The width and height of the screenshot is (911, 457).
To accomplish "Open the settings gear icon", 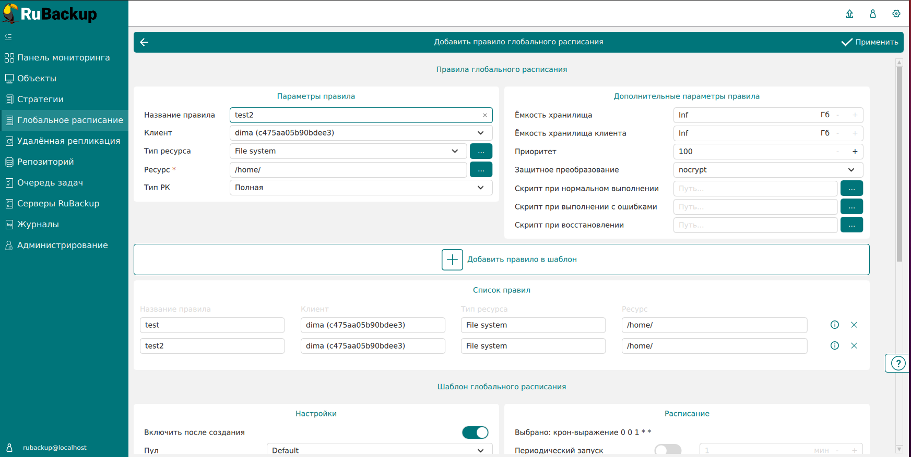I will point(896,14).
